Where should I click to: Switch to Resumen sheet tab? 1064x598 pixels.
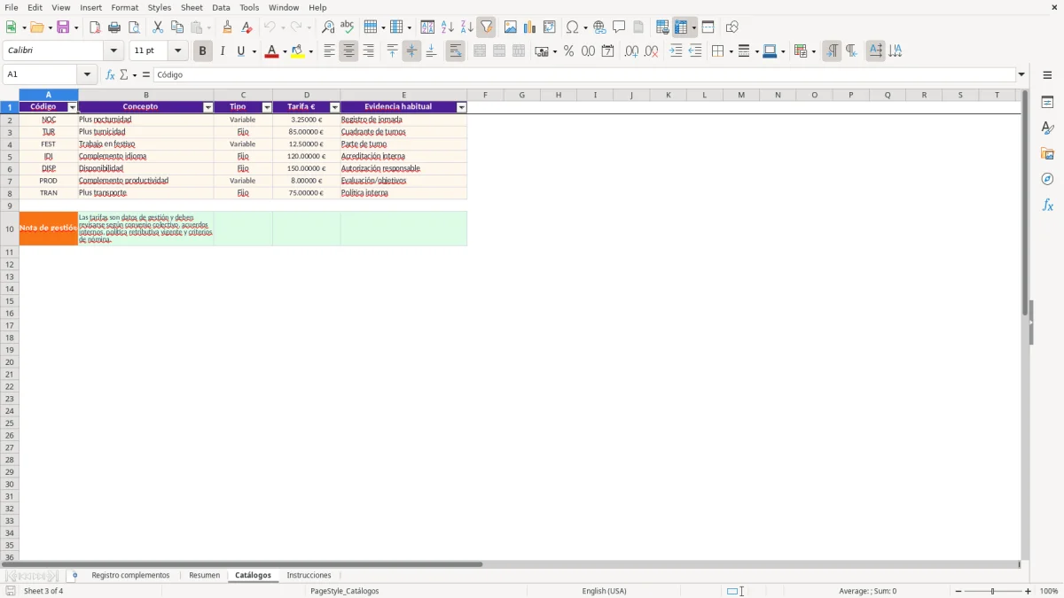click(x=204, y=575)
